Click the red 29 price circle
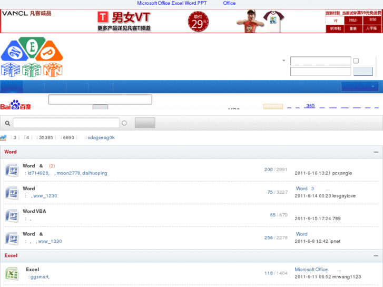The width and height of the screenshot is (383, 287). click(x=198, y=22)
